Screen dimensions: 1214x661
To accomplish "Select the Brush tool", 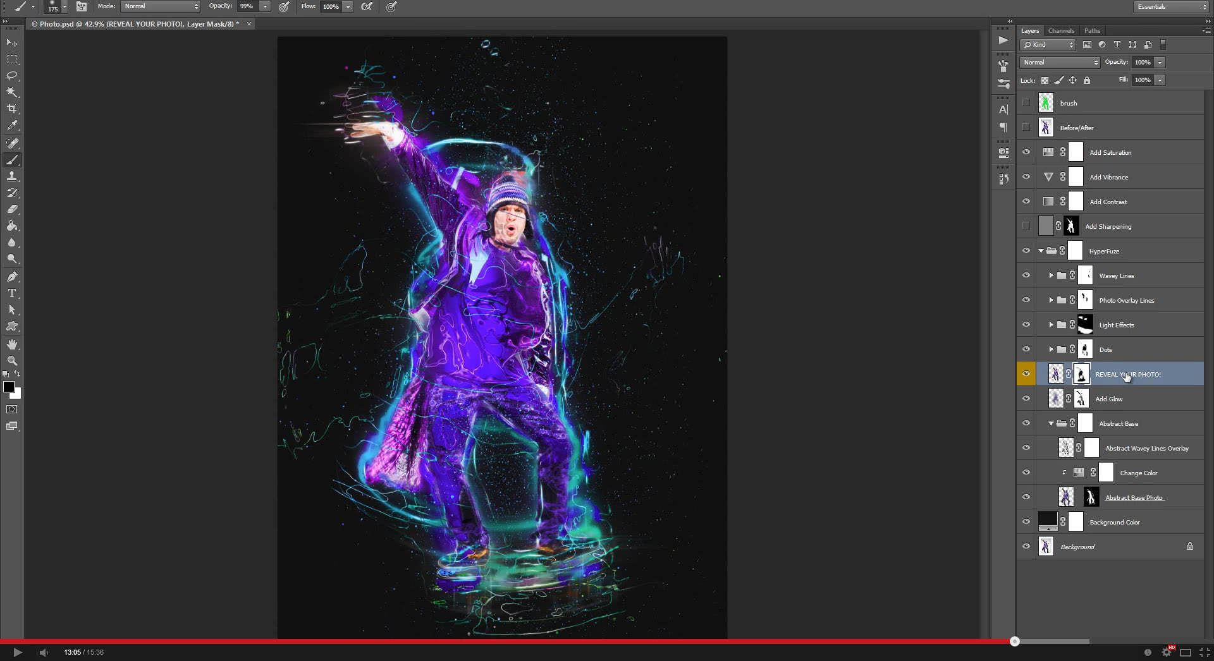I will 12,159.
